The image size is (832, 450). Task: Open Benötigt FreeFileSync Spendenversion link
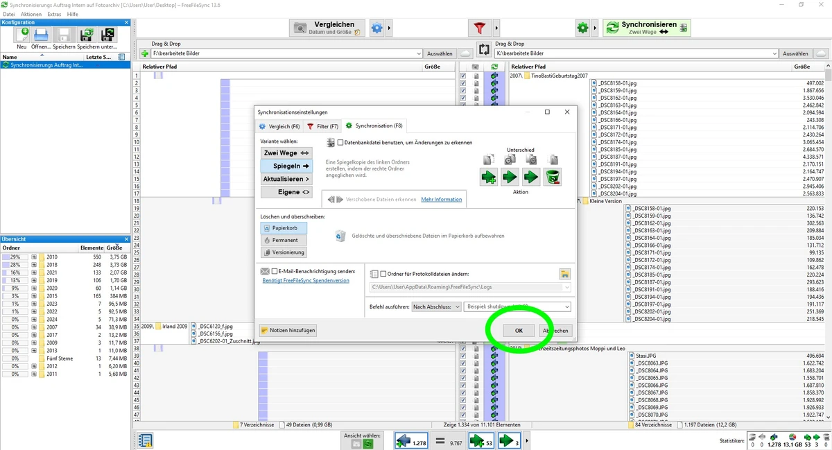(306, 280)
